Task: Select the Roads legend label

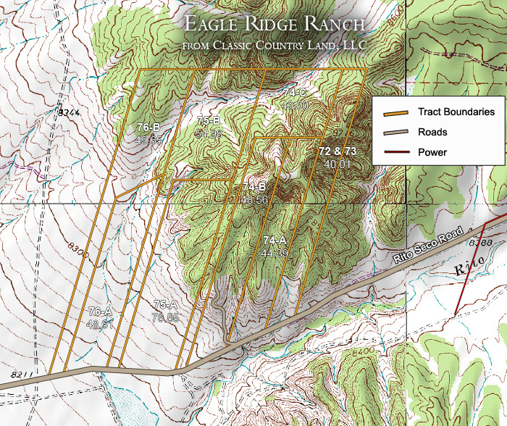Action: [432, 133]
